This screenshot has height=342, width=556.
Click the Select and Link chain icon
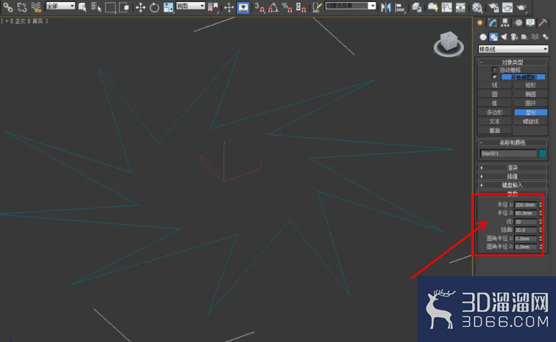pos(8,7)
